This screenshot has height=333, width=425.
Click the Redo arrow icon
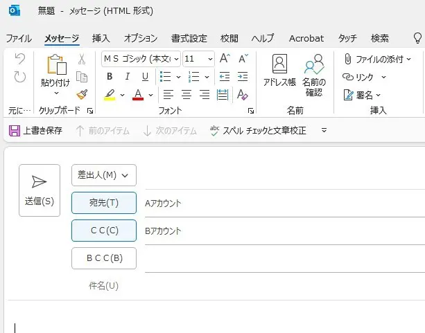20,77
